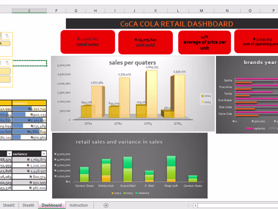
Task: Select the first option in the lower slicer
Action: click(5, 71)
